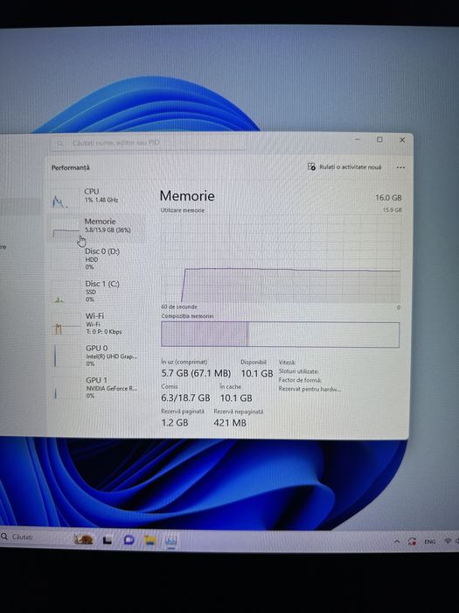Click the Factor de formă label
Screen dimensions: 459x613
tap(300, 380)
